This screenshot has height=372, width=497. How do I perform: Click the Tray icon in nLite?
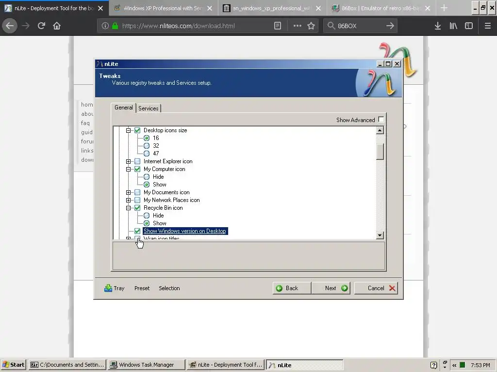tap(114, 288)
